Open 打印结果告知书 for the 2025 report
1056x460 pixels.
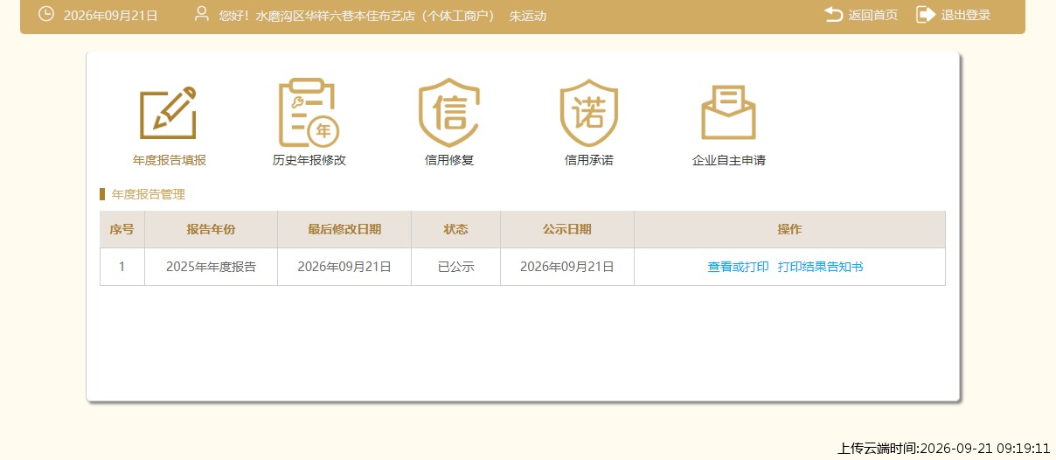pos(820,267)
